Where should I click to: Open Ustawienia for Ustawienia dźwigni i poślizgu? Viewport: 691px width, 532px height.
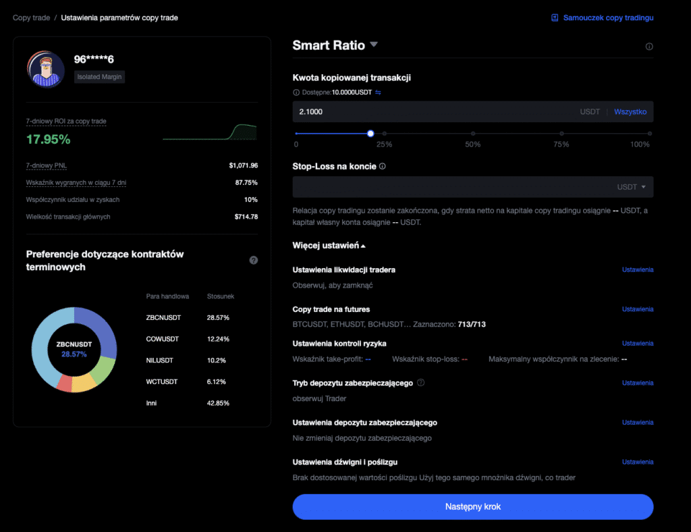coord(637,462)
